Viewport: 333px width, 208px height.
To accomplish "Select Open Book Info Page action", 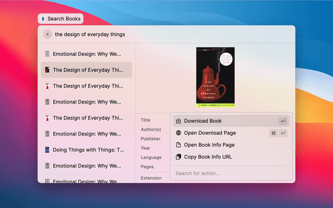I will (209, 145).
